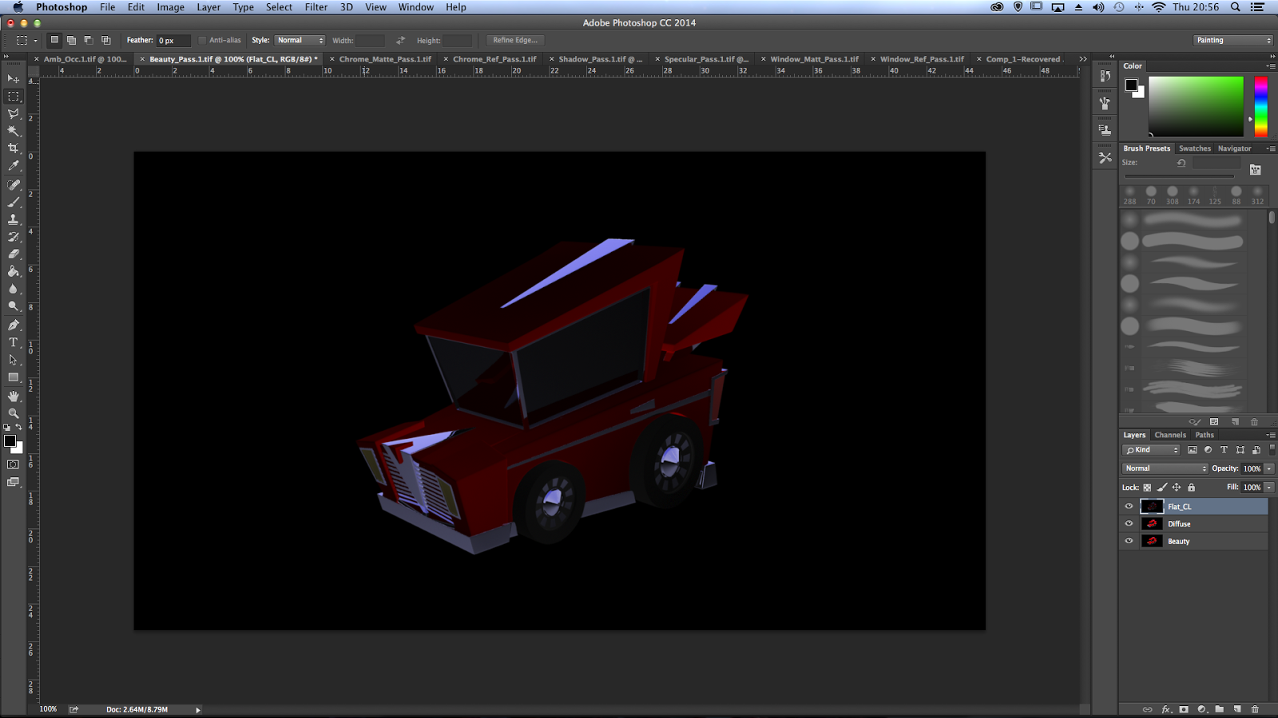The width and height of the screenshot is (1278, 718).
Task: Click the Feather input field
Action: 173,41
